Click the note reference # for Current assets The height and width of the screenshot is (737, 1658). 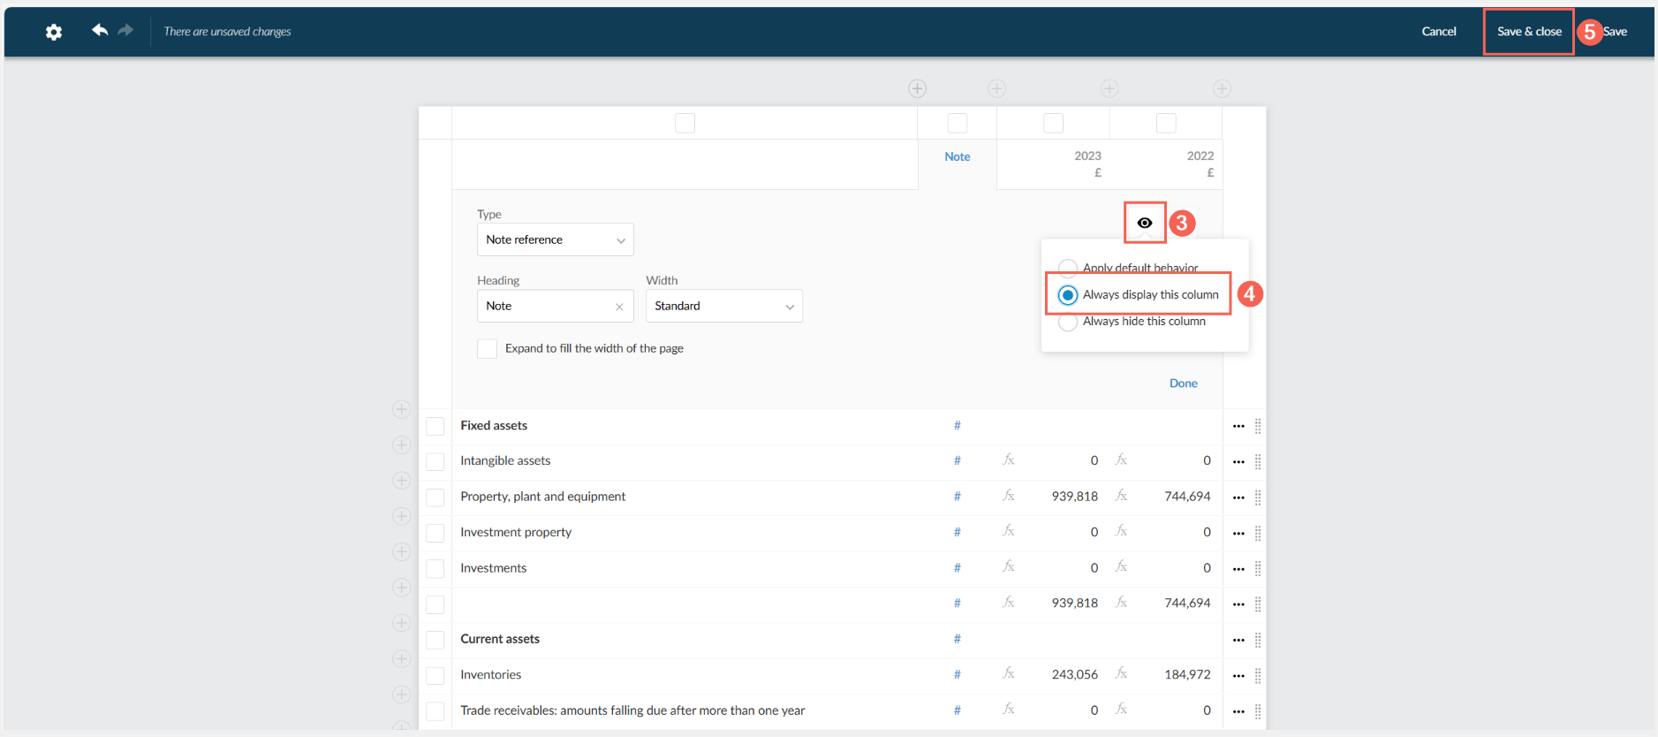pos(957,638)
